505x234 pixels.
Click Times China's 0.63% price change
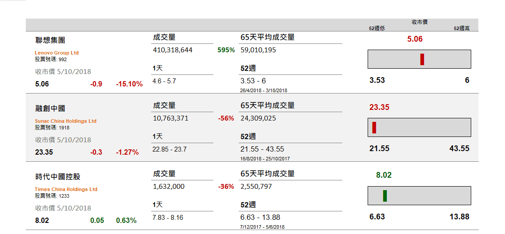tap(126, 221)
